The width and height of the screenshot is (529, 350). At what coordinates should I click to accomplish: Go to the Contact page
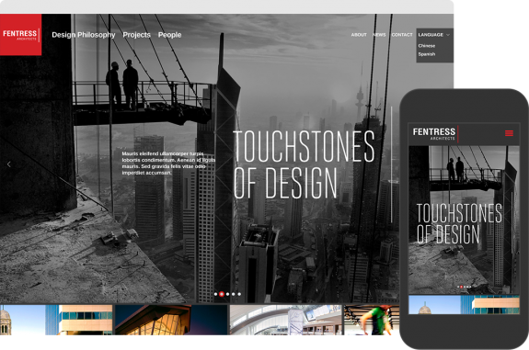click(402, 35)
